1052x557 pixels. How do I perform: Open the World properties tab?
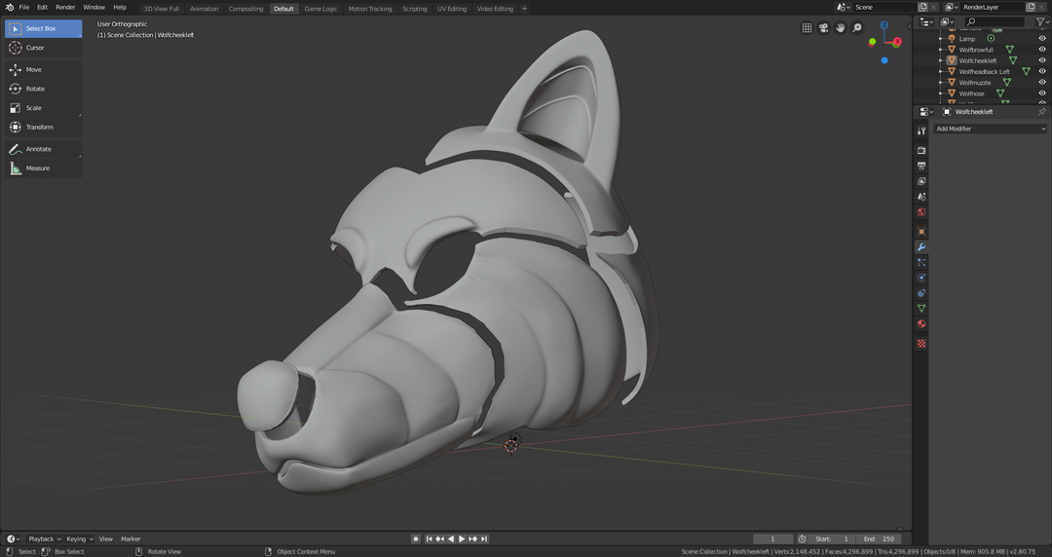pyautogui.click(x=921, y=212)
